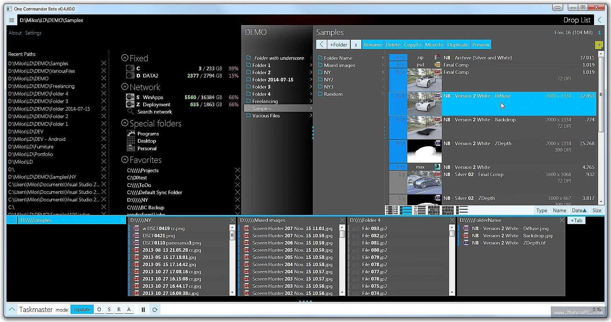Image resolution: width=611 pixels, height=322 pixels.
Task: Open the Desktop special folder
Action: tap(141, 141)
